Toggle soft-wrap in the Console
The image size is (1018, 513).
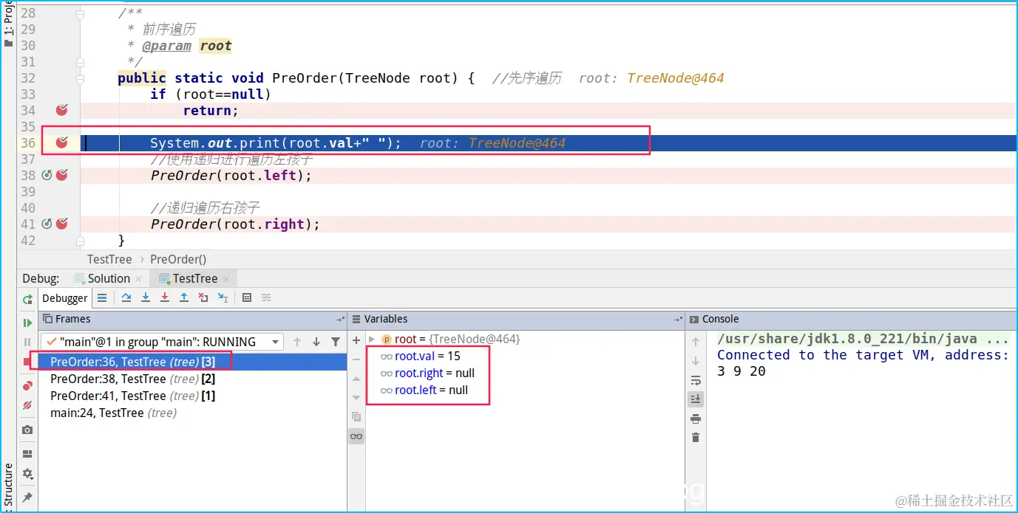(x=696, y=380)
